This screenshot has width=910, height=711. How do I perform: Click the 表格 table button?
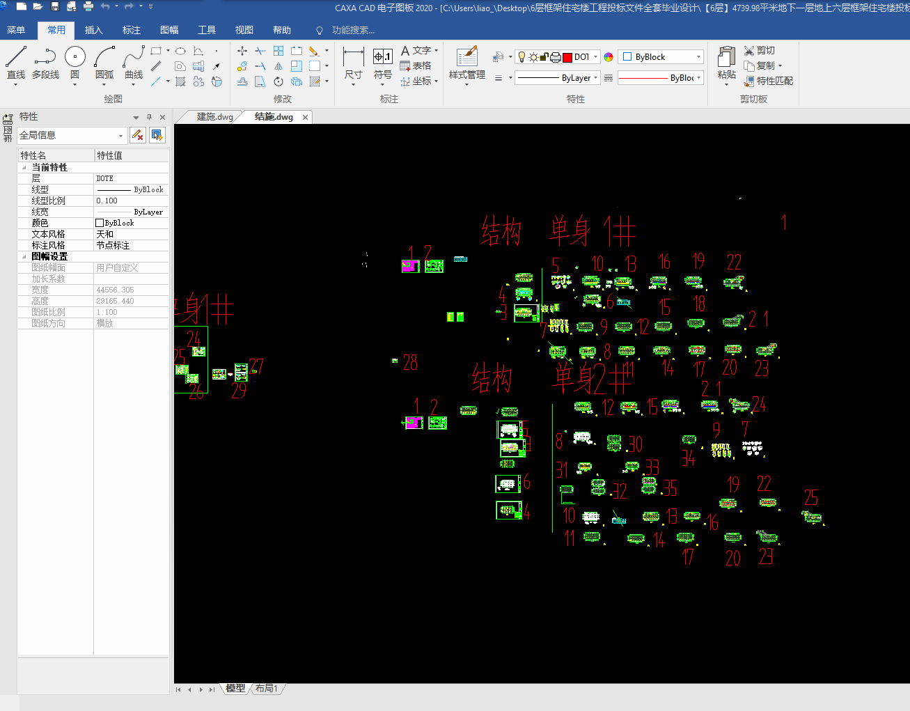(x=416, y=65)
